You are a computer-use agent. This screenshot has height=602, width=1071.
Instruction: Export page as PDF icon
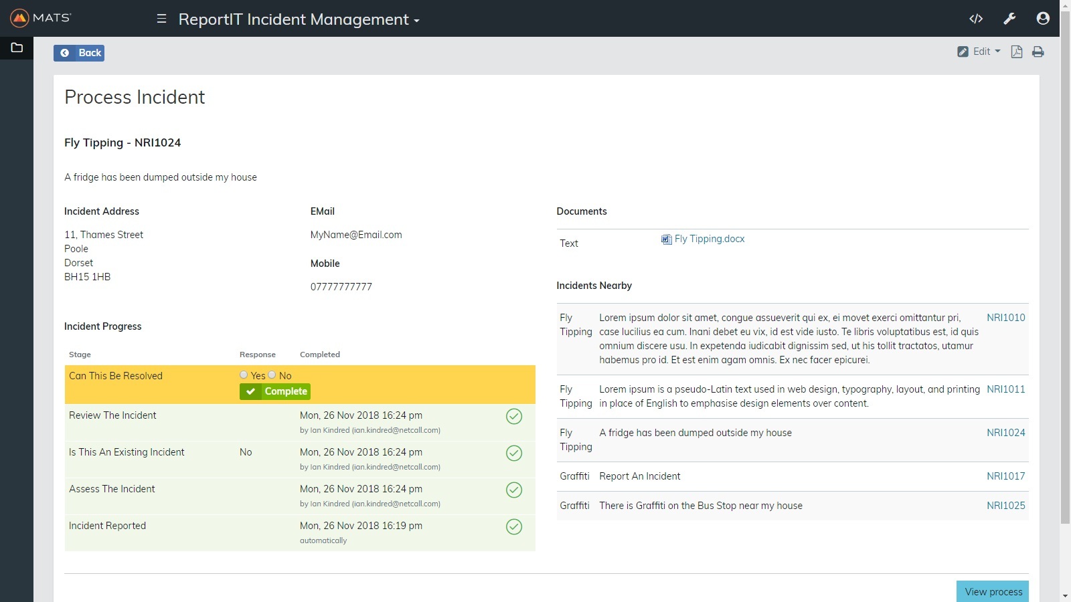coord(1016,52)
